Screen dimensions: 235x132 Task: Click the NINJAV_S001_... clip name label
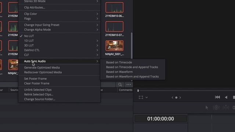115,54
